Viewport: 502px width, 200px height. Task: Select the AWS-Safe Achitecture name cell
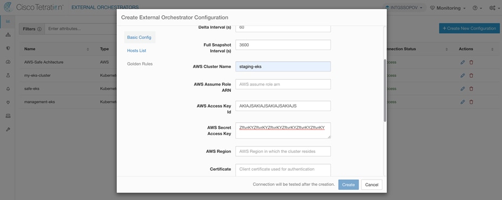pyautogui.click(x=43, y=62)
